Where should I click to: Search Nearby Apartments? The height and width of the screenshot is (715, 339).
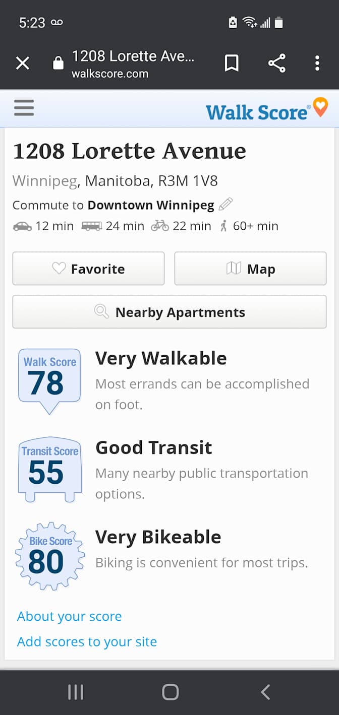[169, 312]
